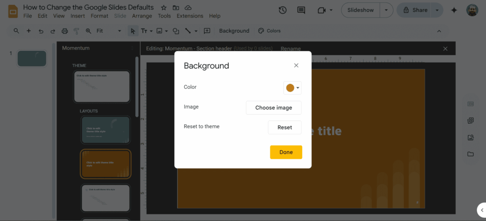
Task: Expand the Slideshow options arrow
Action: [x=387, y=10]
